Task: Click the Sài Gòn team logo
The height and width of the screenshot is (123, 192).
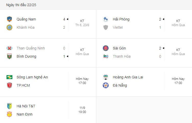Action: tap(106, 48)
